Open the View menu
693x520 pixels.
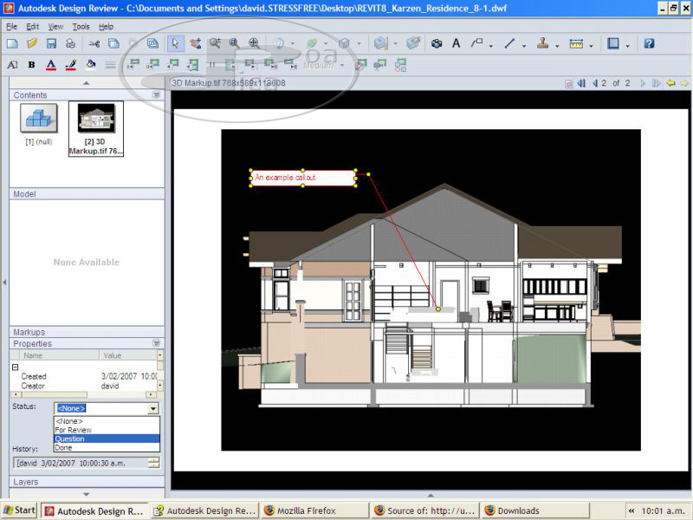(x=55, y=27)
